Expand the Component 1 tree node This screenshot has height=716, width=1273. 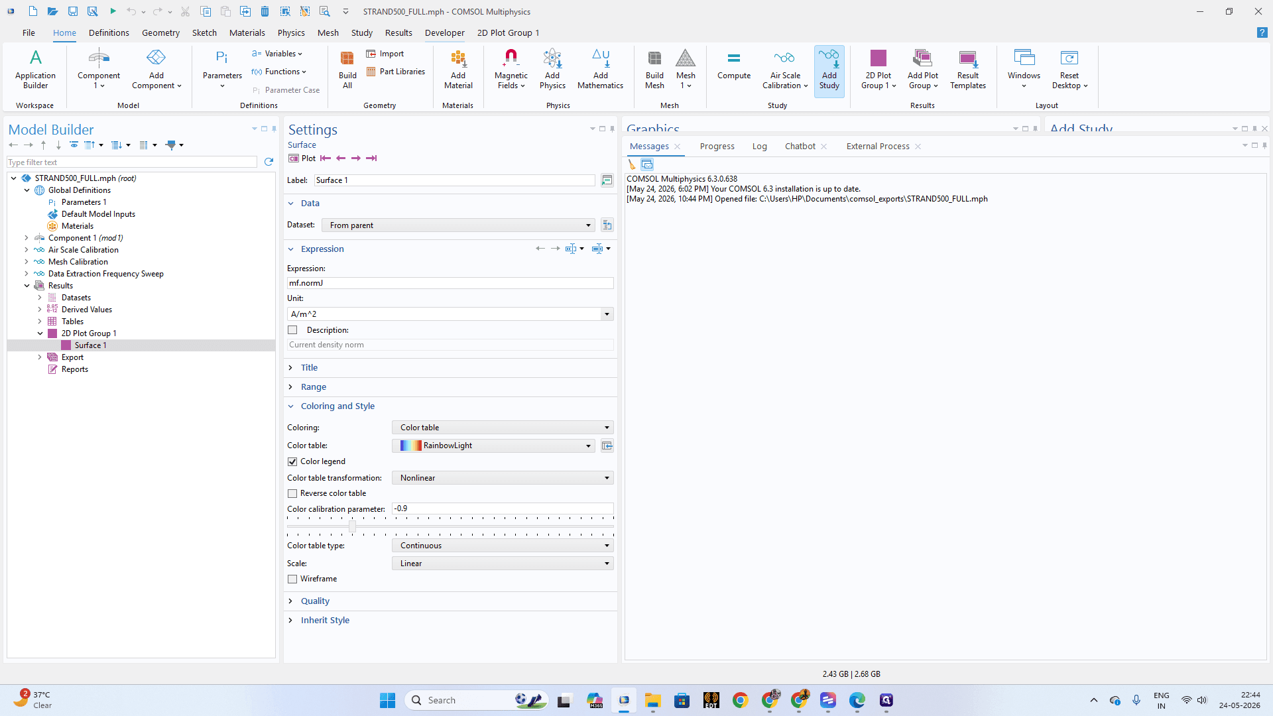click(x=27, y=238)
